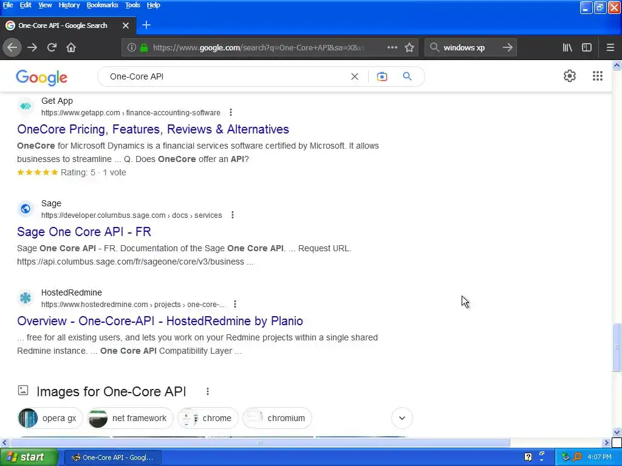Click the Sage globe favicon
Viewport: 622px width, 466px height.
click(26, 209)
